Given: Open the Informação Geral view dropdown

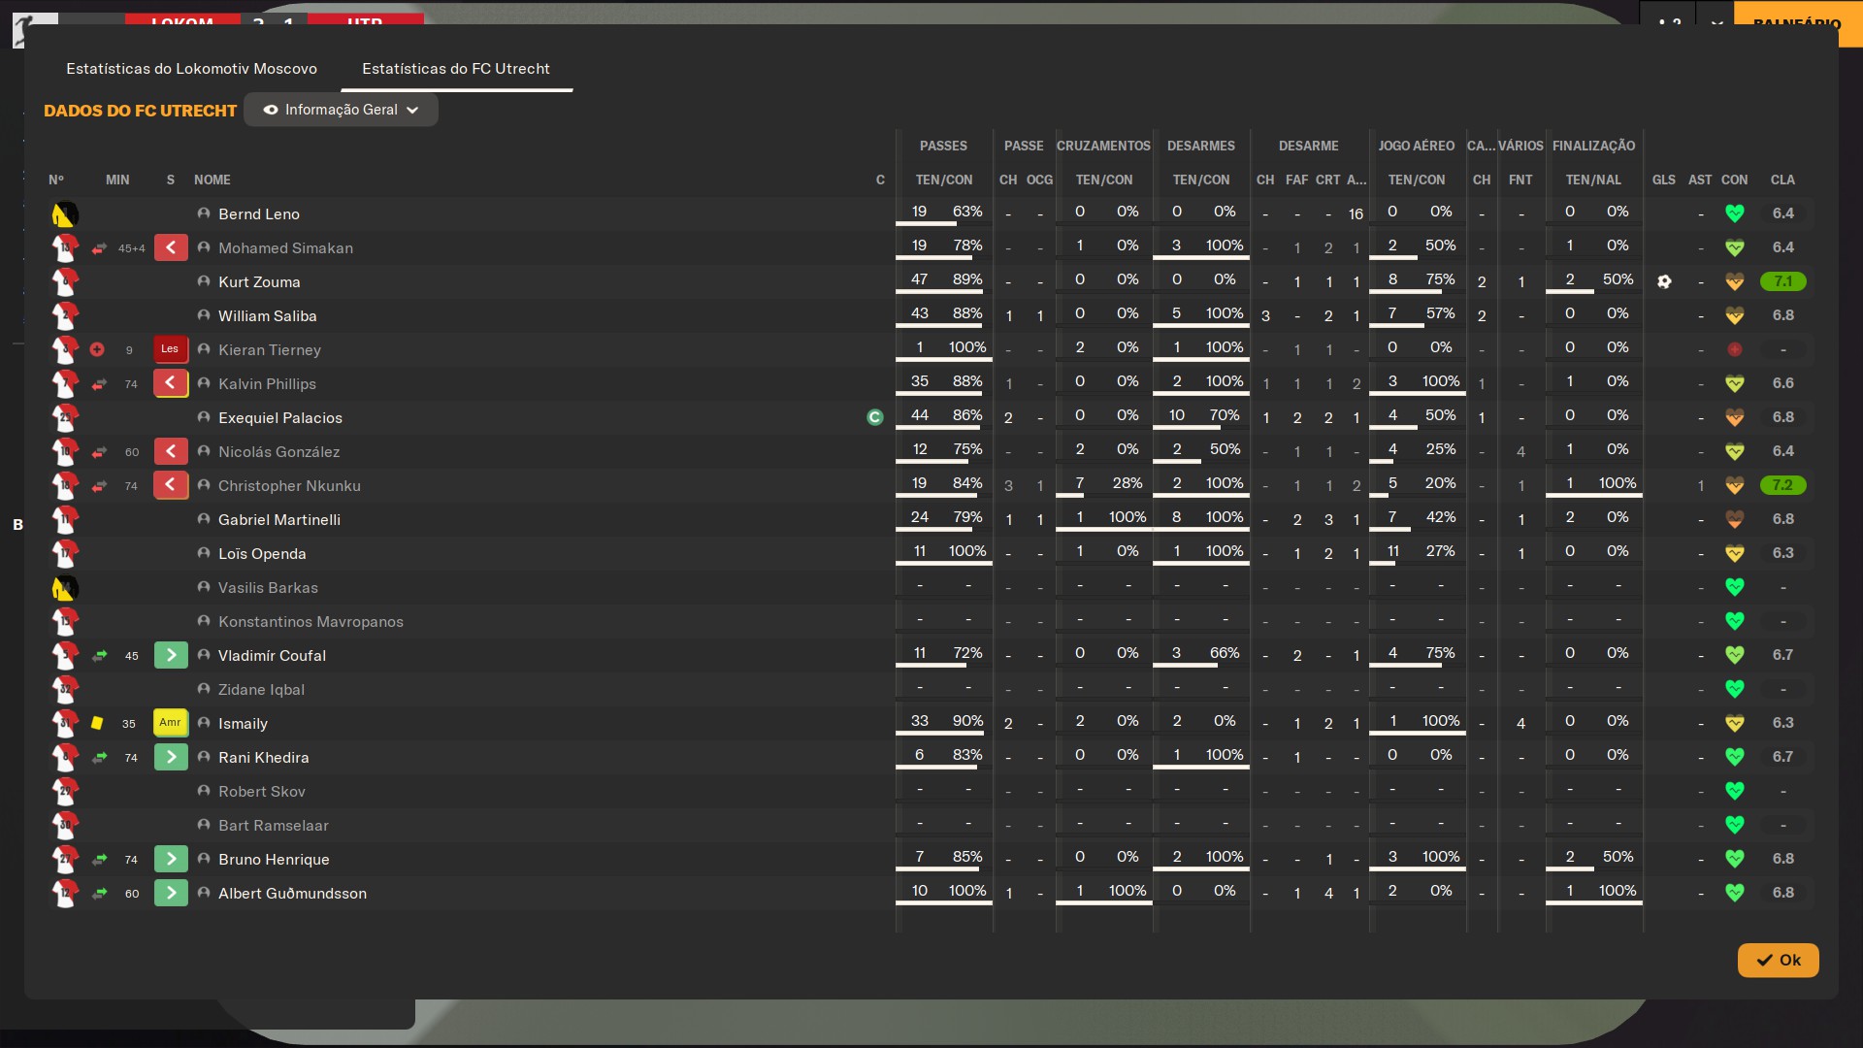Looking at the screenshot, I should point(341,110).
